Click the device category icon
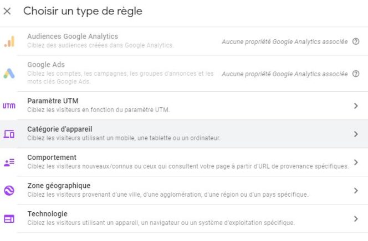 [x=9, y=134]
